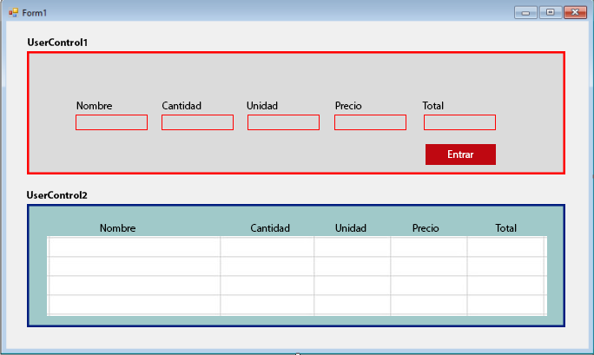Click the Total label above the last textbox
The height and width of the screenshot is (355, 594).
click(x=433, y=106)
